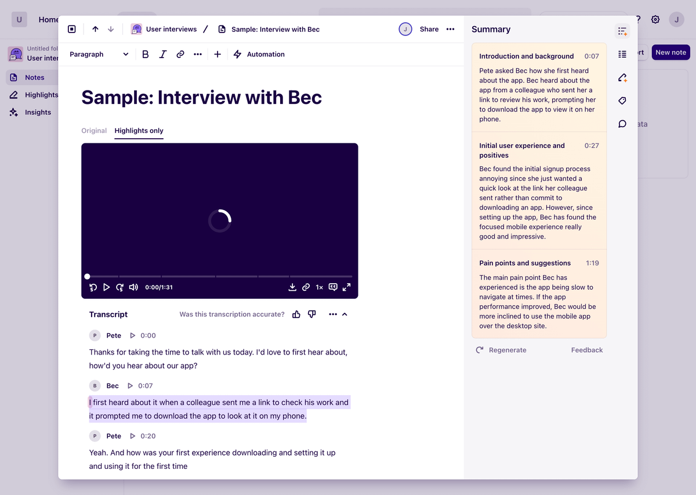
Task: Download the video recording
Action: (292, 287)
